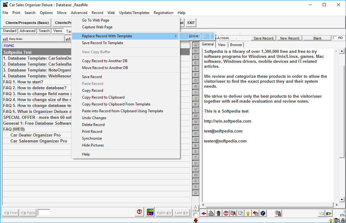
Task: Click the red-arrow document icon before the globe
Action: tap(256, 213)
